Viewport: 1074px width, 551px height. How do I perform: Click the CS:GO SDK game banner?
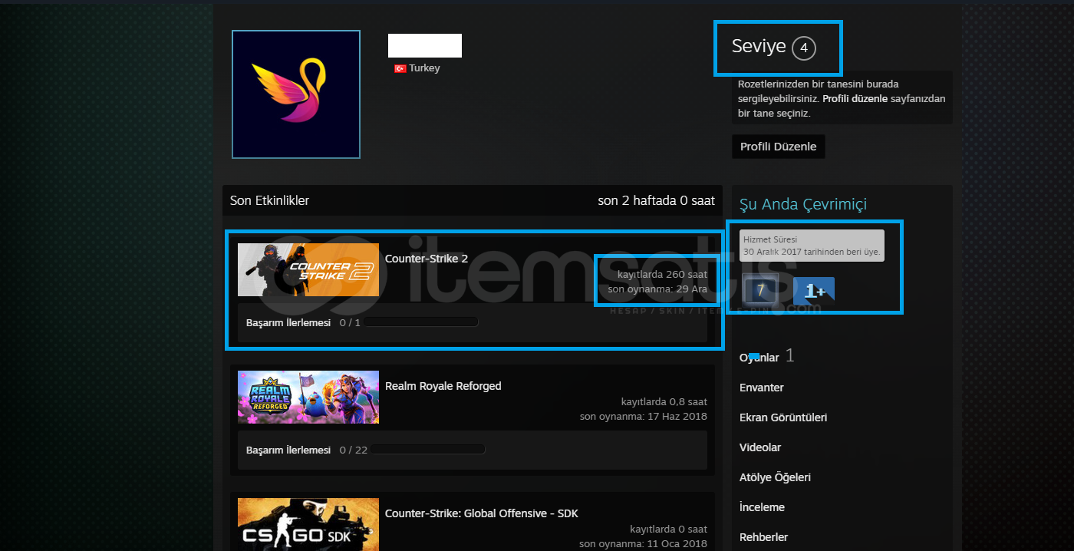coord(308,524)
